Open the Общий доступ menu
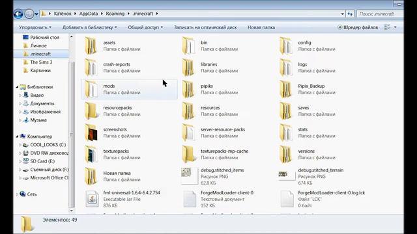This screenshot has height=234, width=417. click(145, 27)
